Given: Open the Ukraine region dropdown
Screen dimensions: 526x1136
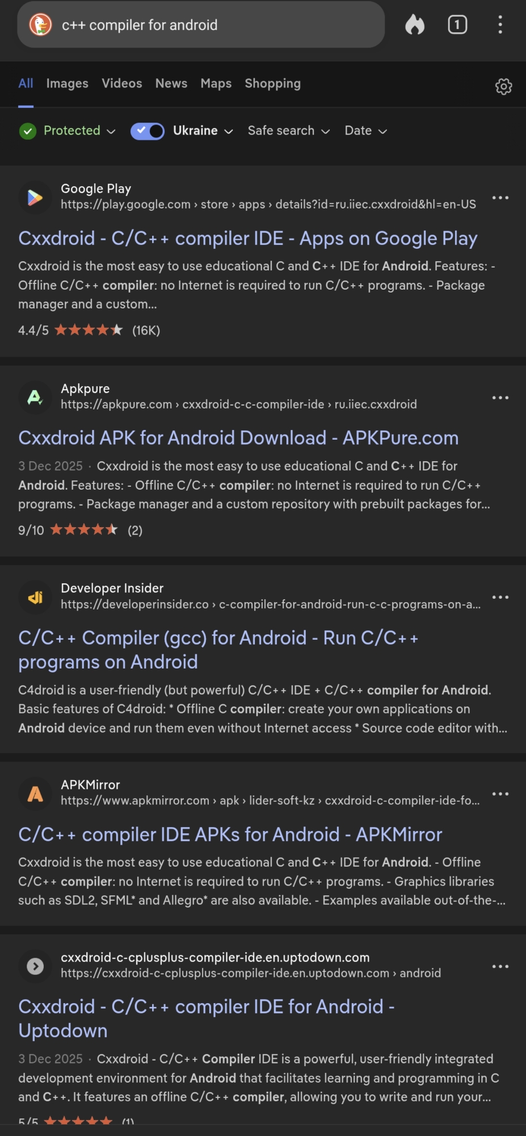Looking at the screenshot, I should point(203,131).
